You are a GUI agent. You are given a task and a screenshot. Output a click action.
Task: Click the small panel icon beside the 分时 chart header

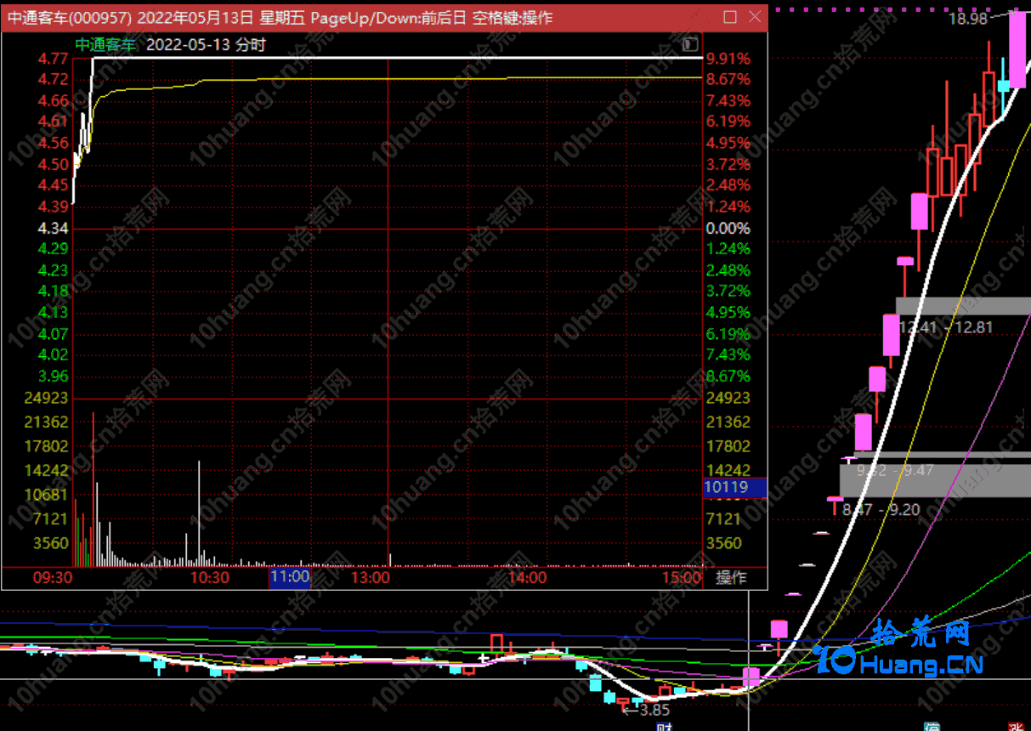(x=690, y=44)
